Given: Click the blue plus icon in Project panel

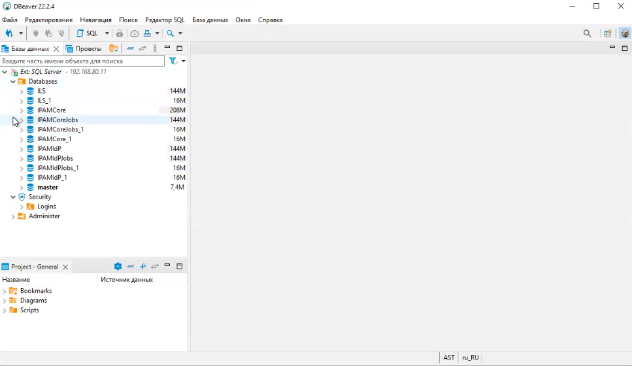Looking at the screenshot, I should pos(142,267).
